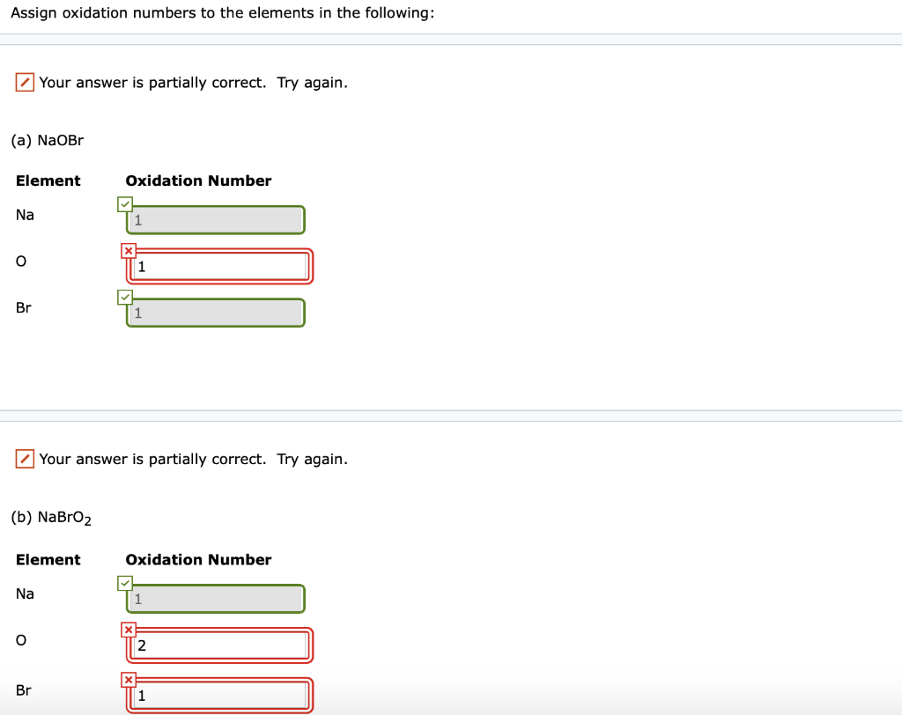The image size is (902, 715).
Task: Click the value 1 entered for O in NaOBr
Action: pos(142,267)
